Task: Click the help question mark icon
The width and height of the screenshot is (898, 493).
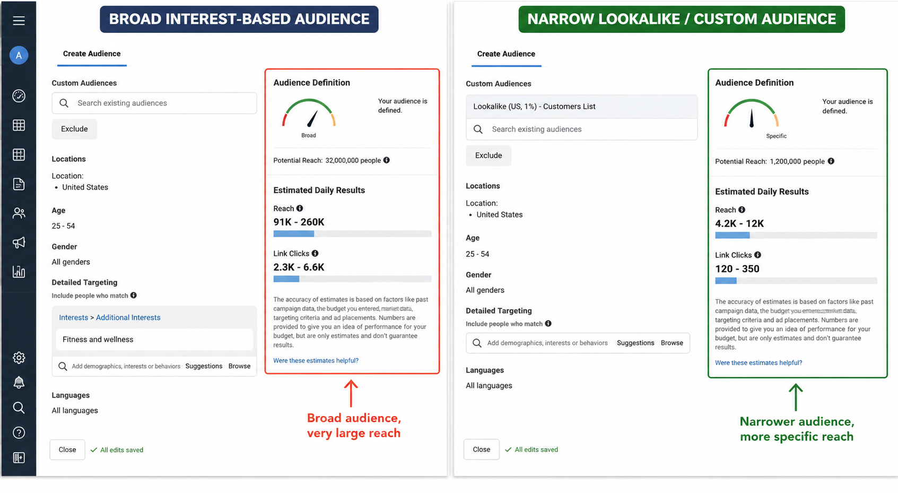Action: (19, 433)
